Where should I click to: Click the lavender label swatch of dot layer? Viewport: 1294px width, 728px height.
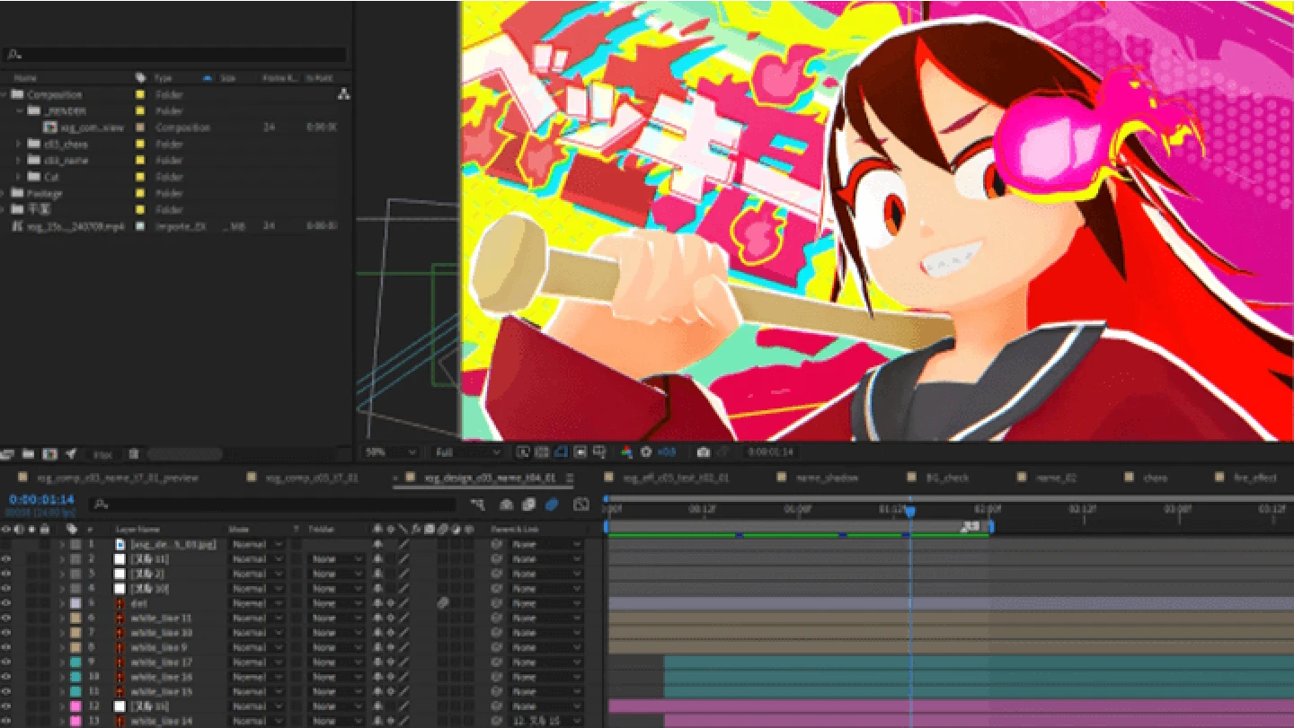point(75,603)
